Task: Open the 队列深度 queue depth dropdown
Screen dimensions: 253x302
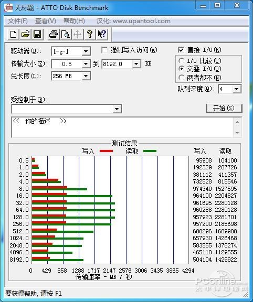Action: pyautogui.click(x=236, y=89)
